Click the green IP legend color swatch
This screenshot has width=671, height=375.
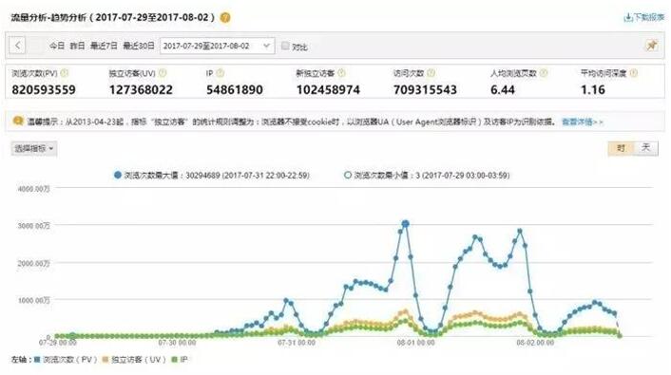[174, 360]
